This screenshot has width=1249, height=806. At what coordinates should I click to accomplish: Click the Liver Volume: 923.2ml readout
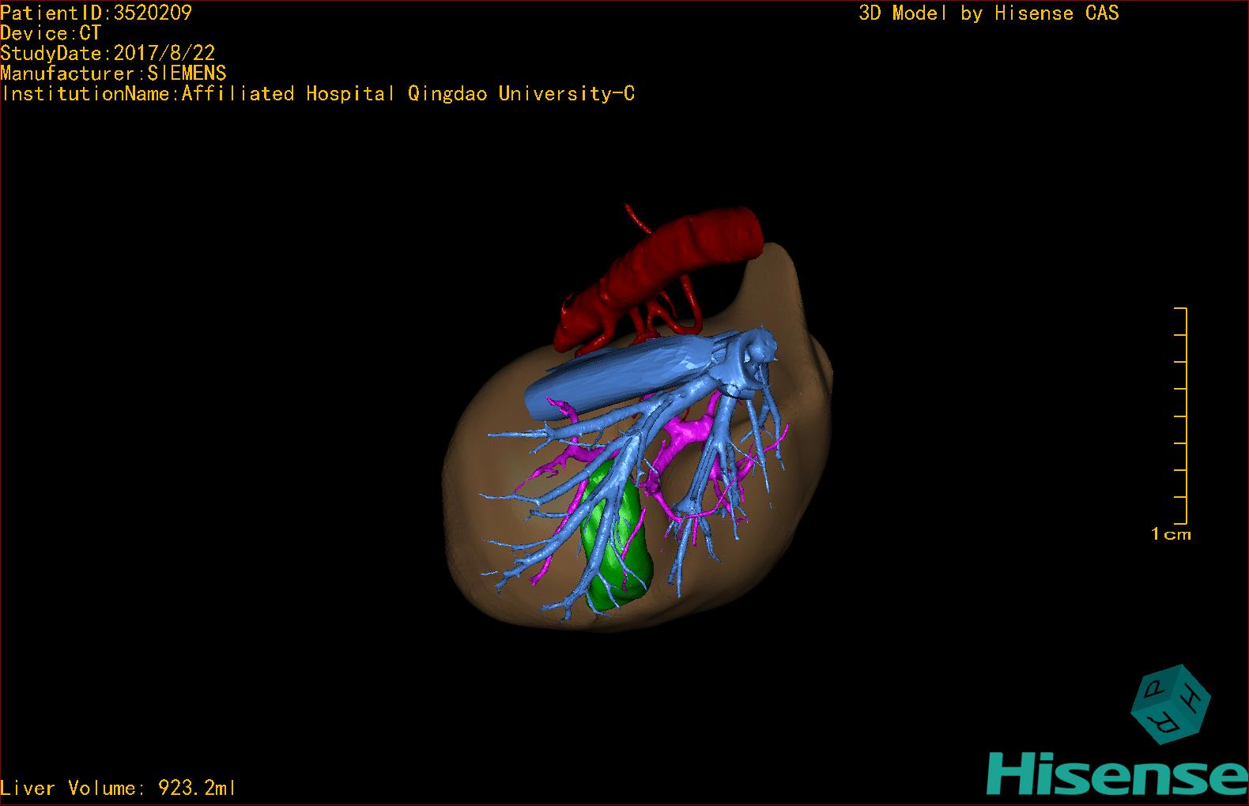click(x=119, y=788)
